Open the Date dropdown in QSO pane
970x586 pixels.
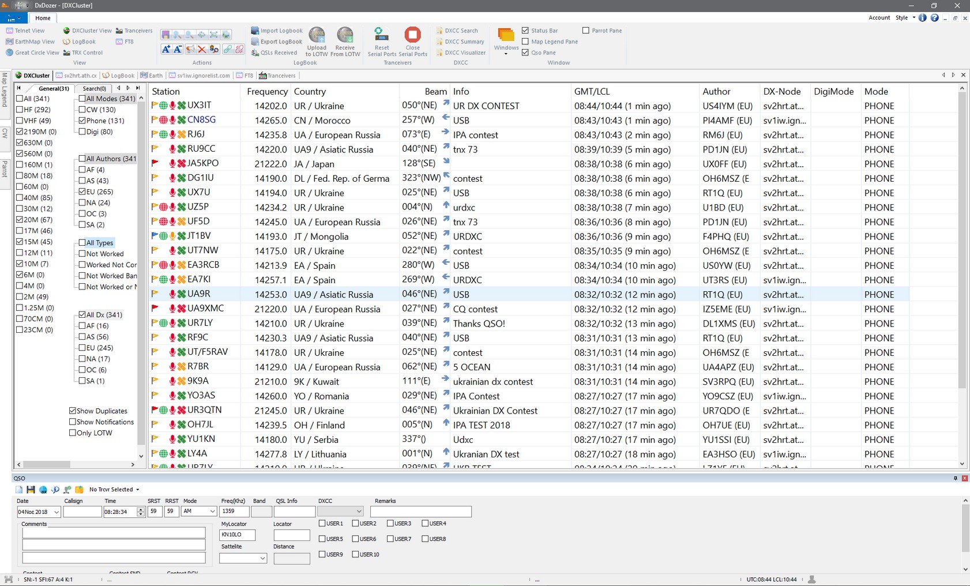pyautogui.click(x=57, y=512)
